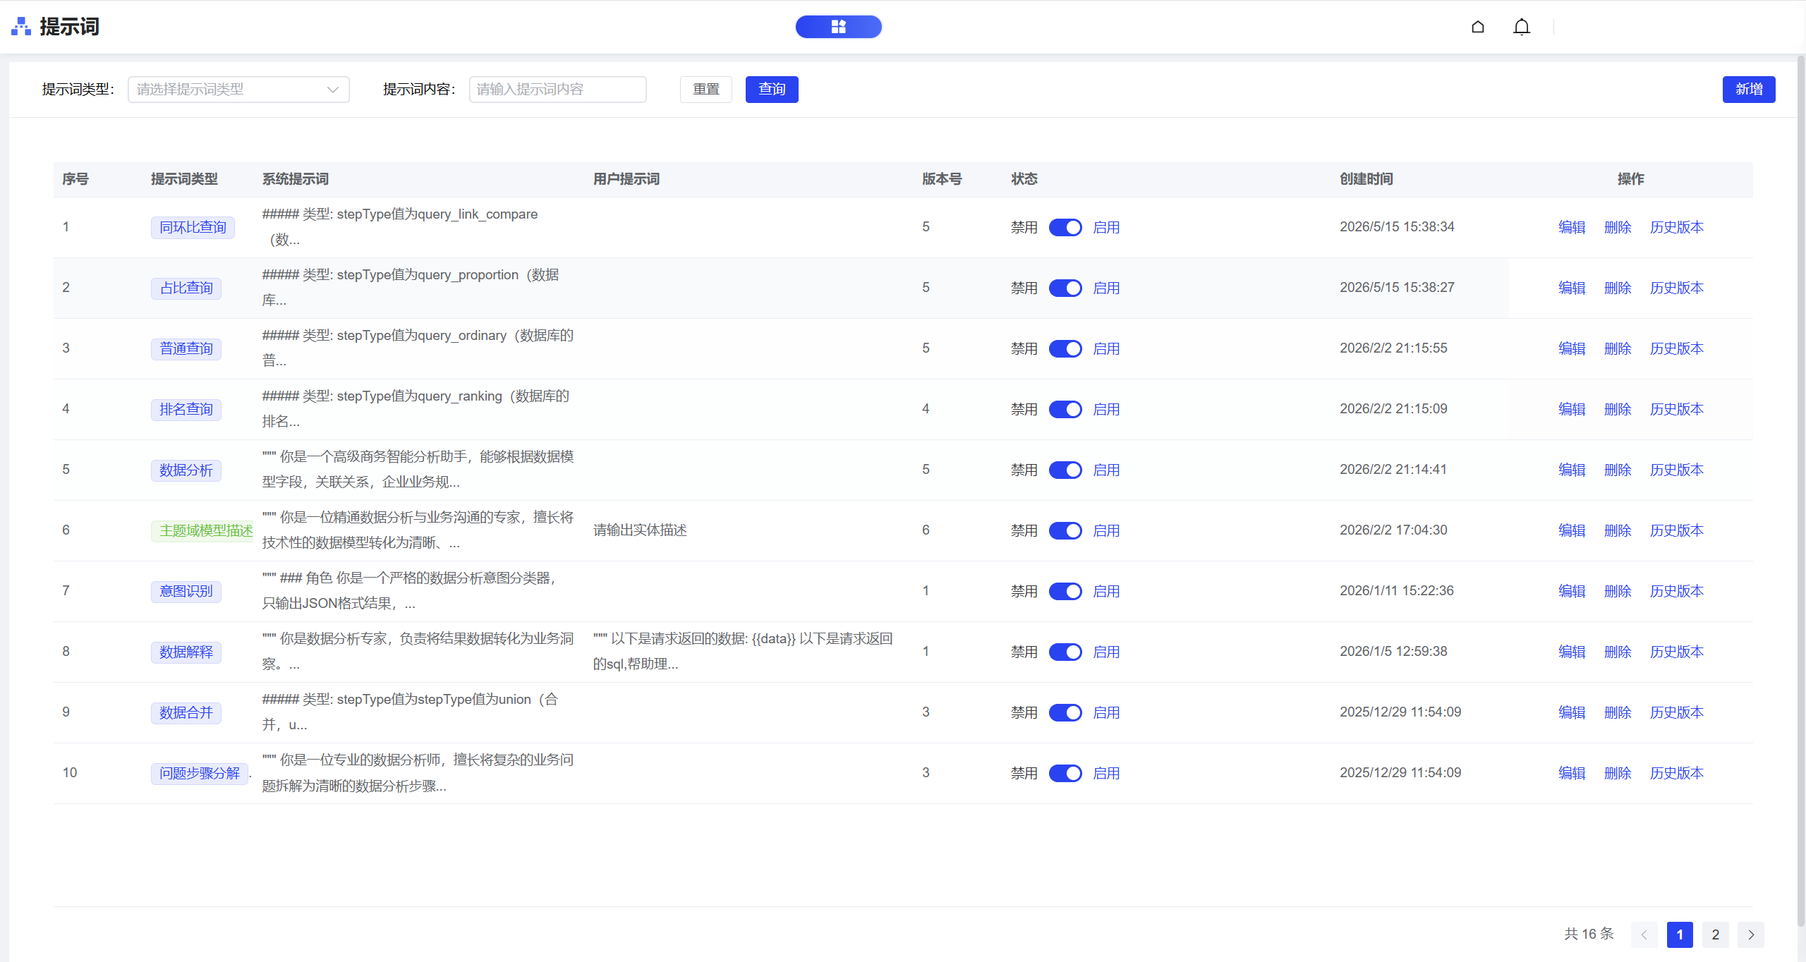Screen dimensions: 1806x962
Task: Click user prompt text 请输出实体描述
Action: pyautogui.click(x=640, y=530)
